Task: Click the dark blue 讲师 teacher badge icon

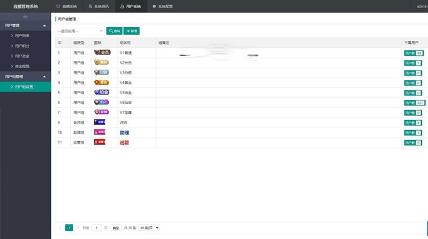Action: (x=99, y=122)
